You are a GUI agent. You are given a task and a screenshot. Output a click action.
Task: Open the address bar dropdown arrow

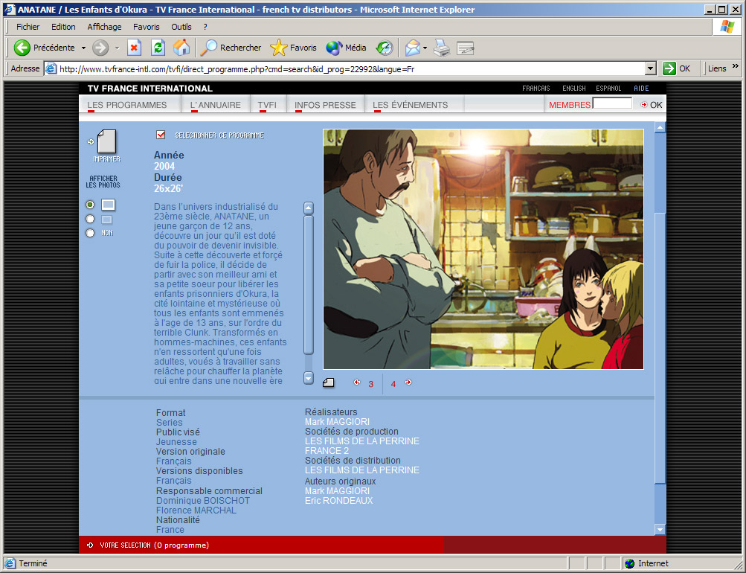[651, 68]
